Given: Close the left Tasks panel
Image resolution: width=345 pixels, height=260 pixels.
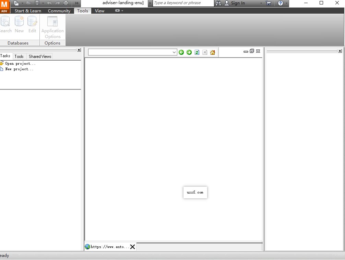Looking at the screenshot, I should pyautogui.click(x=79, y=50).
